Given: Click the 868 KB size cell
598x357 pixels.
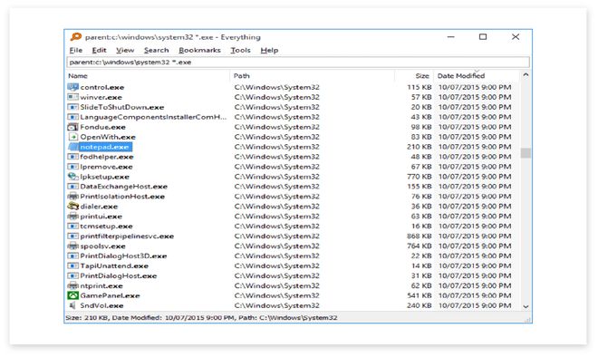Looking at the screenshot, I should 420,236.
